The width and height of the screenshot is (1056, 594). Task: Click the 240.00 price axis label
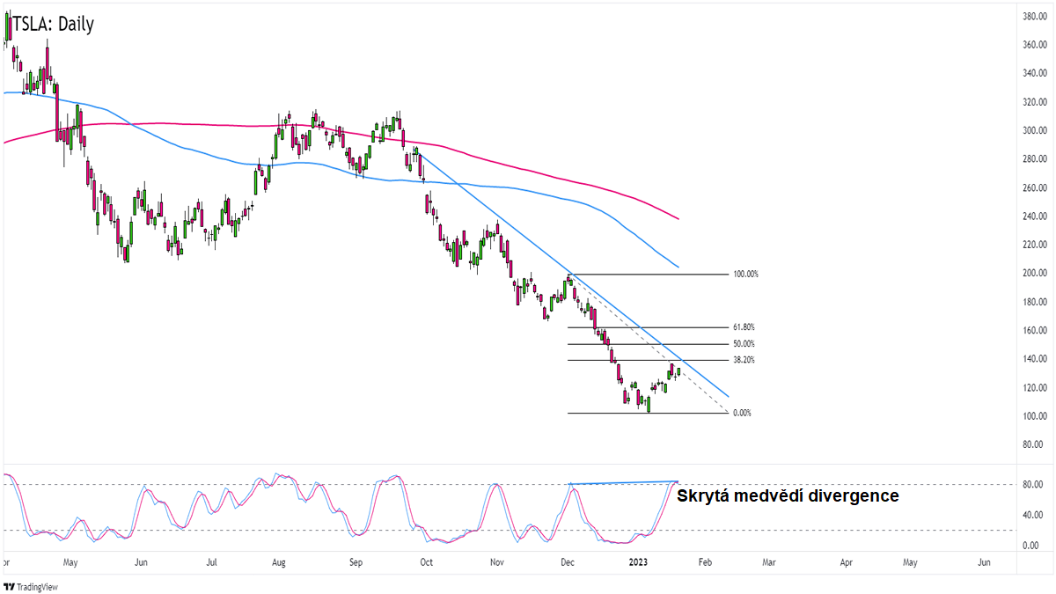pyautogui.click(x=1033, y=216)
